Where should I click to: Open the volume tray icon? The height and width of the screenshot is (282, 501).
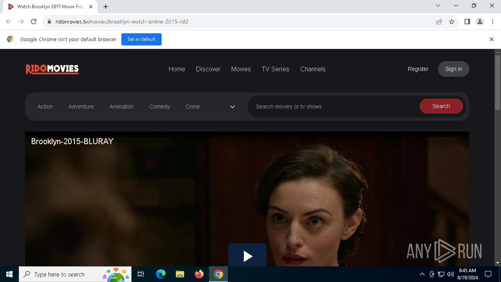click(x=451, y=274)
